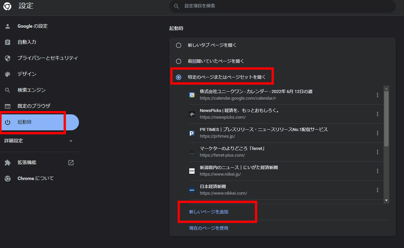
Task: Open more actions menu for NewsPicks entry
Action: tap(377, 114)
